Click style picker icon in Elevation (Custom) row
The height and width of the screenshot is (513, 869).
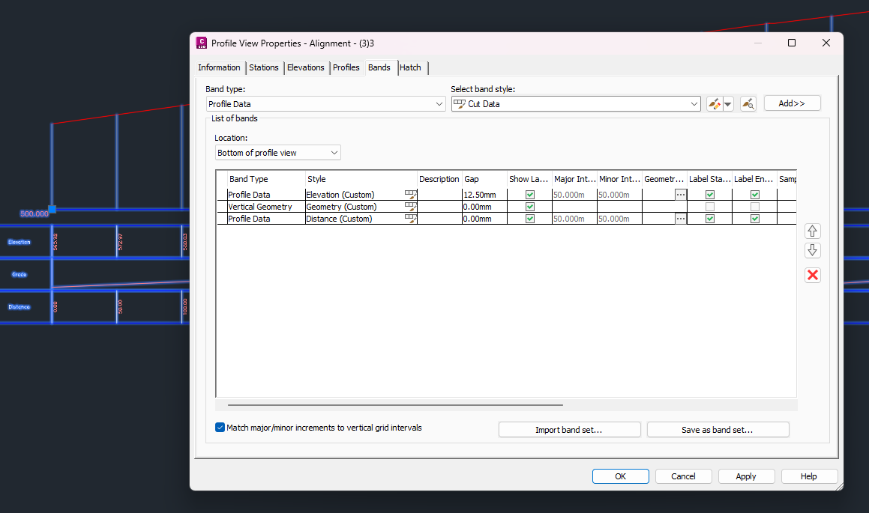(x=410, y=195)
